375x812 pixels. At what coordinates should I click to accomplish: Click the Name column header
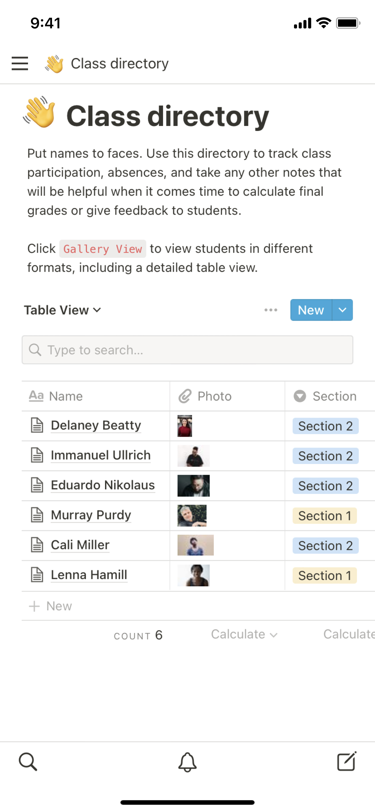point(66,396)
